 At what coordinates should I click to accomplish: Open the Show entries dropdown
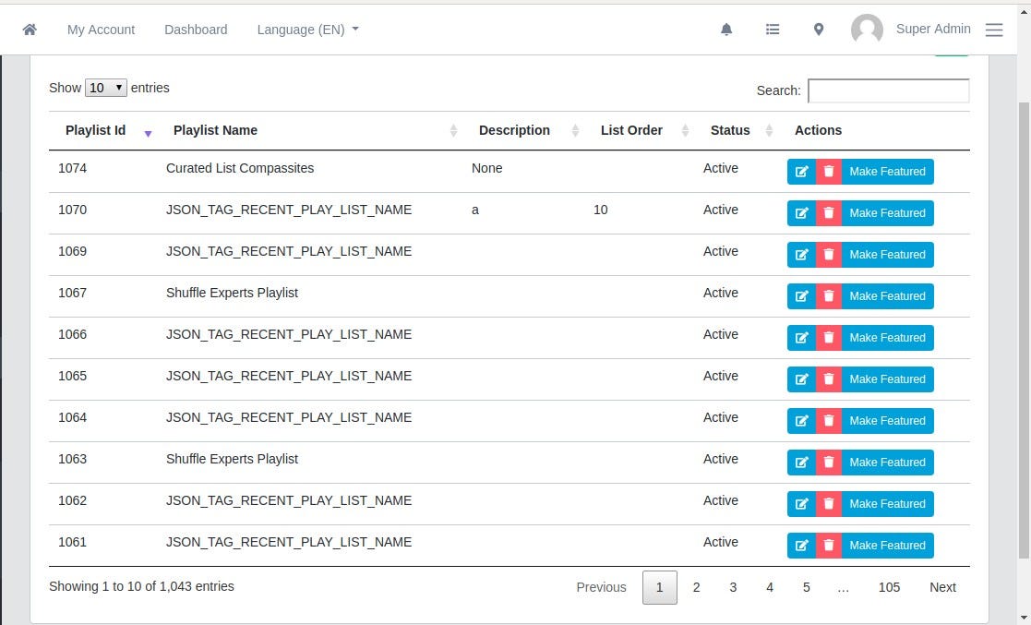(x=105, y=87)
